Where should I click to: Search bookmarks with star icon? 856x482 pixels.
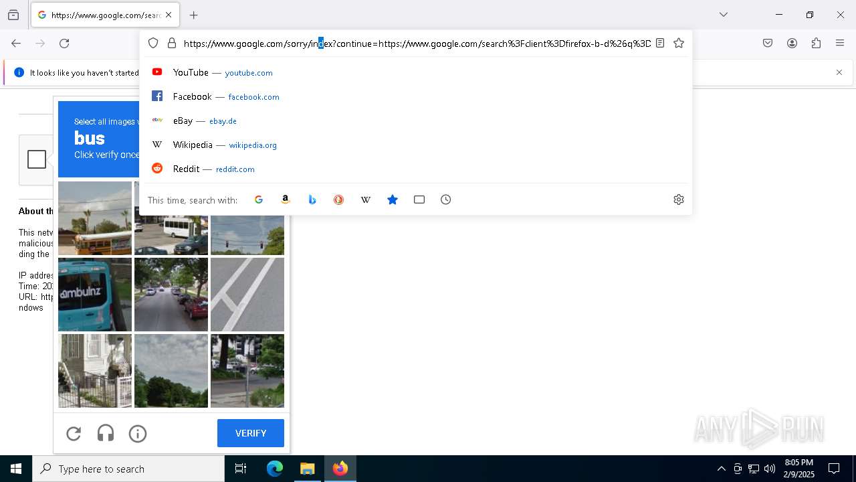click(x=393, y=199)
